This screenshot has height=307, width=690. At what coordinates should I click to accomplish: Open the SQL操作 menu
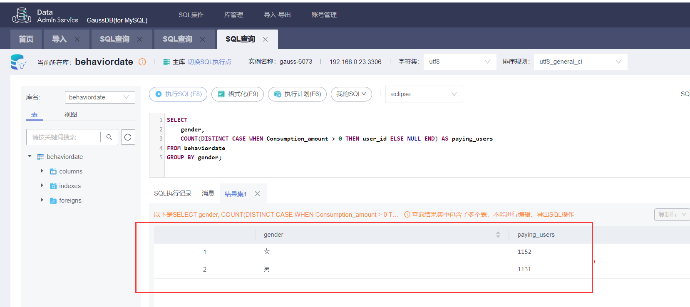tap(191, 15)
